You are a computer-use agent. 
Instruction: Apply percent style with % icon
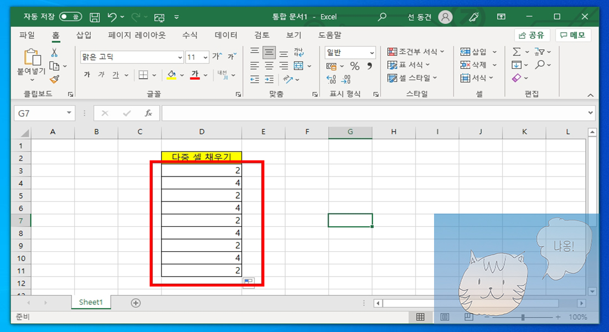[354, 66]
